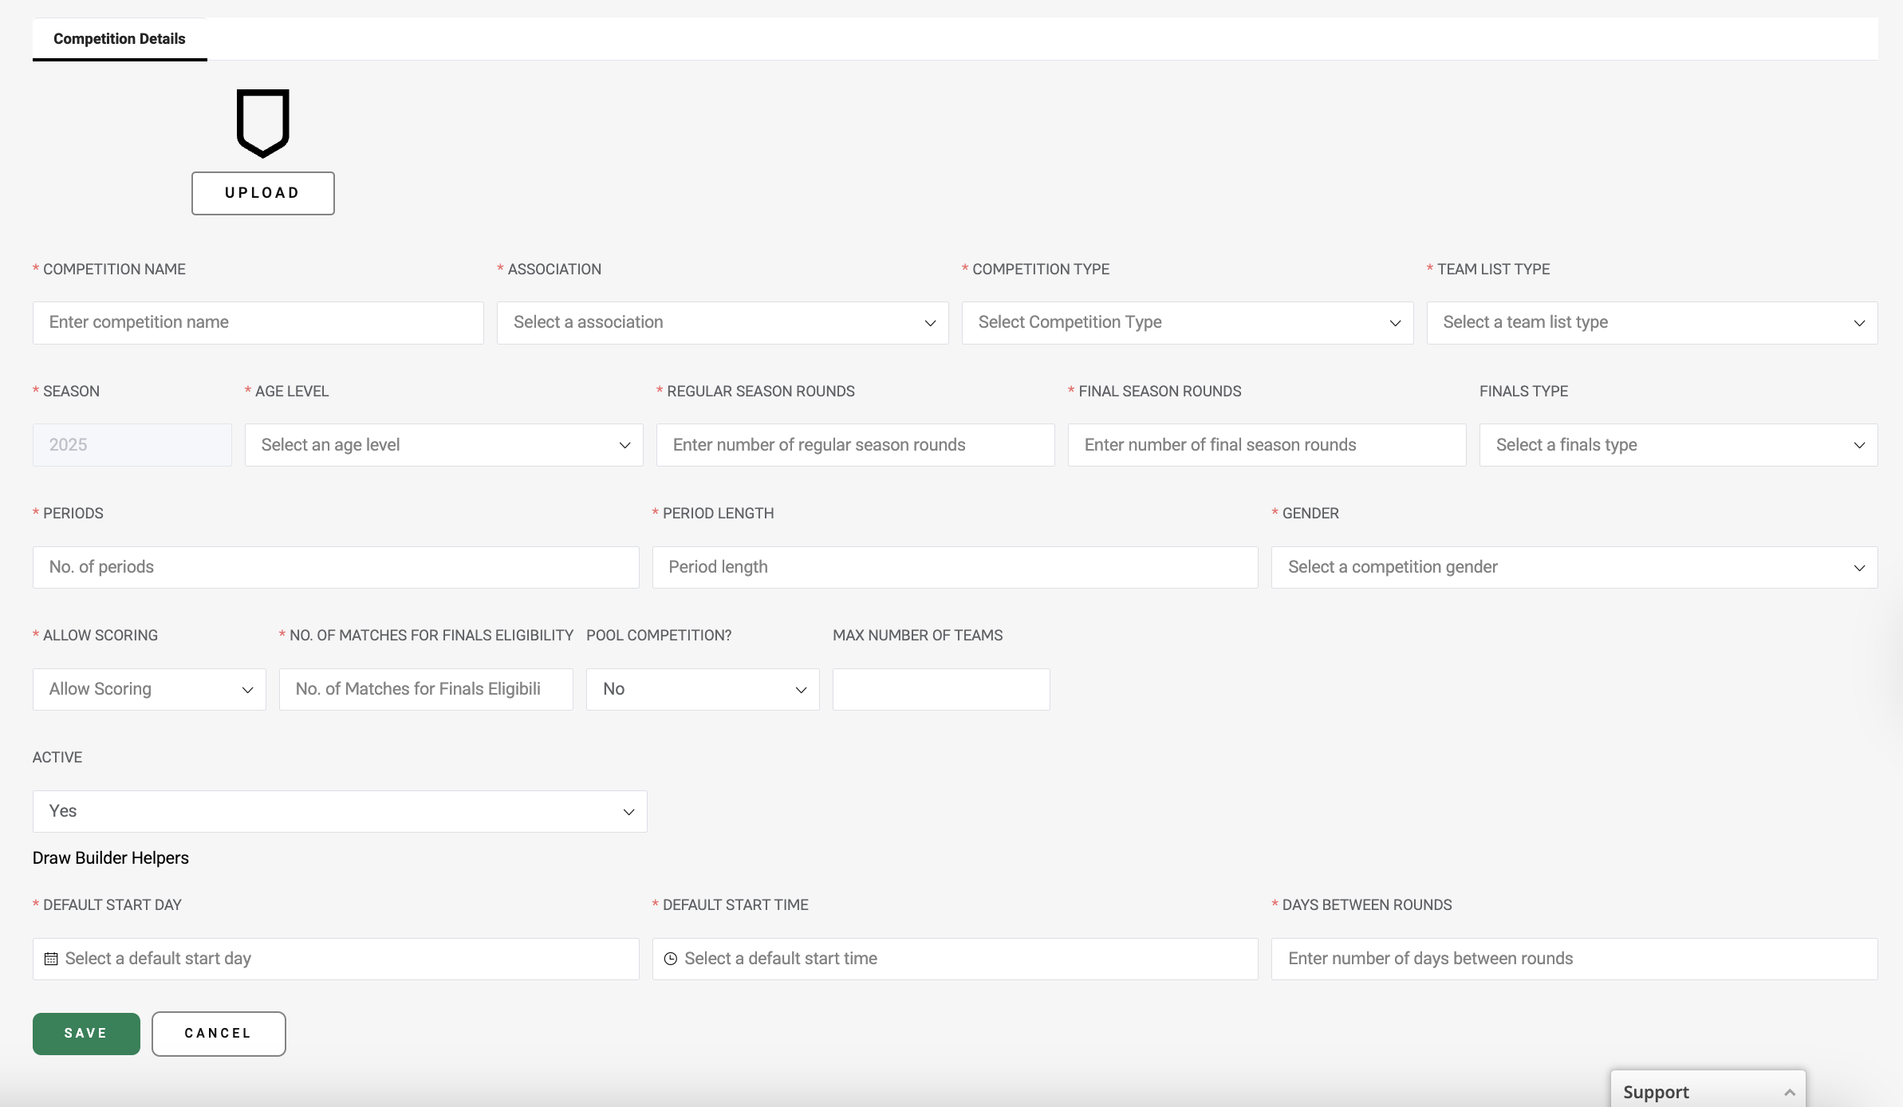This screenshot has width=1903, height=1107.
Task: Open the Competition Type dropdown
Action: (1187, 322)
